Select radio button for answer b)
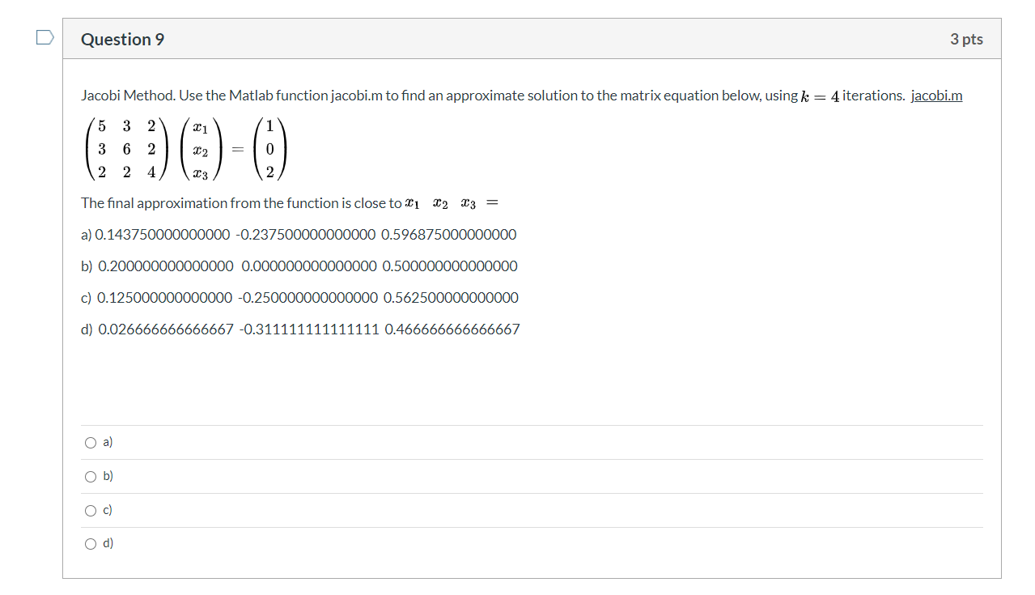 click(91, 476)
